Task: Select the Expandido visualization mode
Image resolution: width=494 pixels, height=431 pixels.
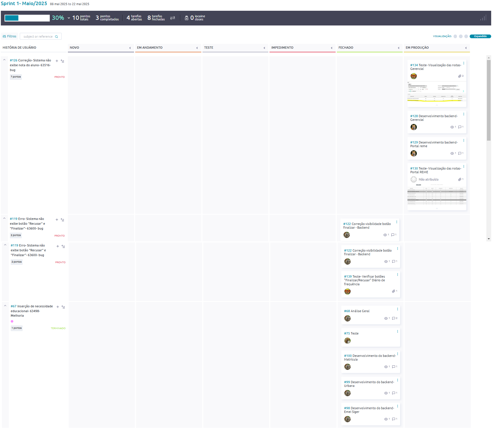Action: click(480, 36)
